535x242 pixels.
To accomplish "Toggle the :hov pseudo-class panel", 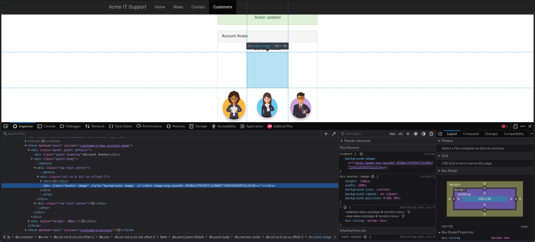I will point(391,134).
